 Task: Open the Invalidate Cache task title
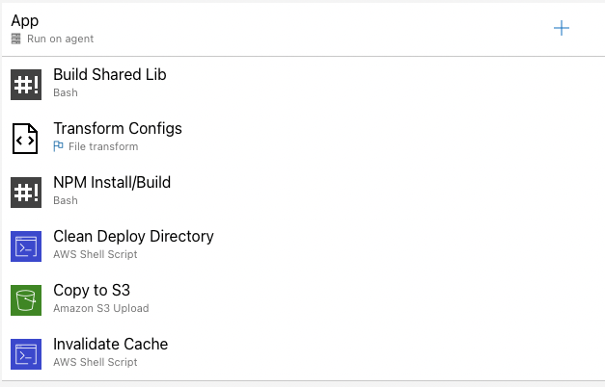pyautogui.click(x=110, y=345)
